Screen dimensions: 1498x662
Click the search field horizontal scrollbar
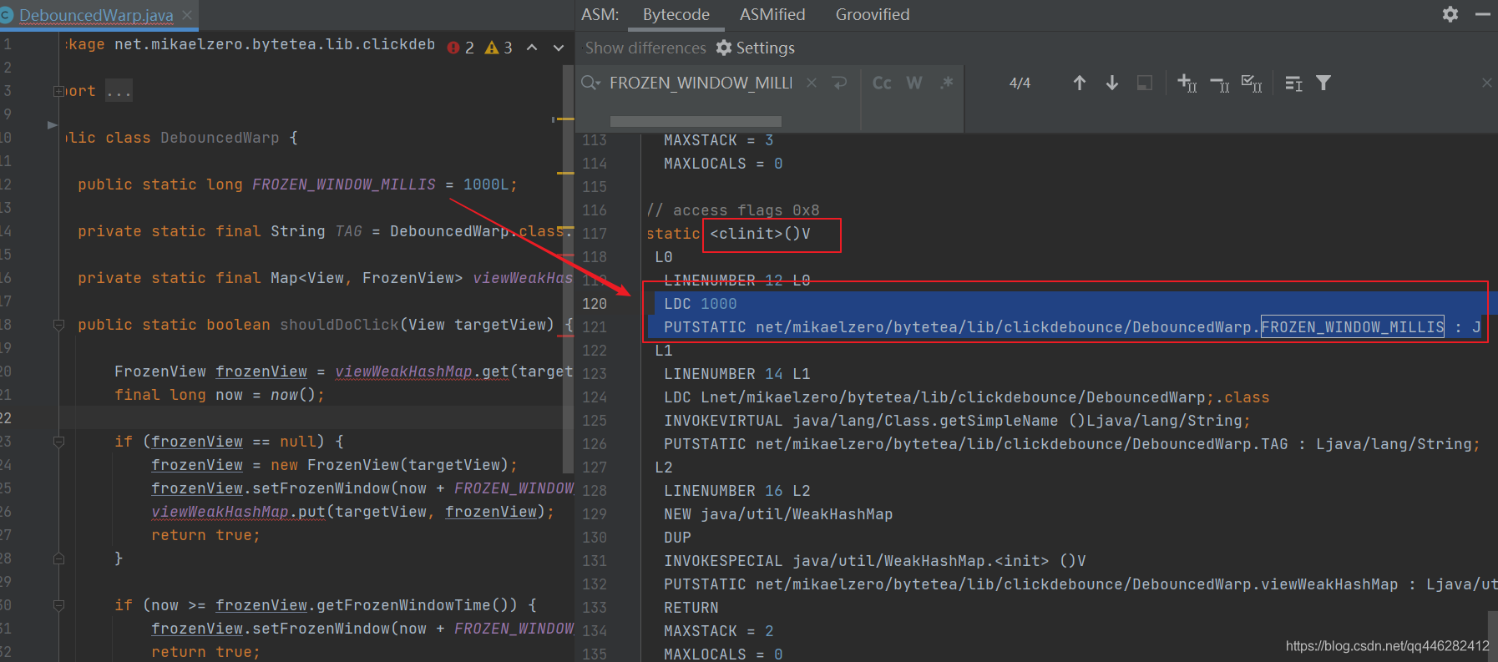pos(696,121)
